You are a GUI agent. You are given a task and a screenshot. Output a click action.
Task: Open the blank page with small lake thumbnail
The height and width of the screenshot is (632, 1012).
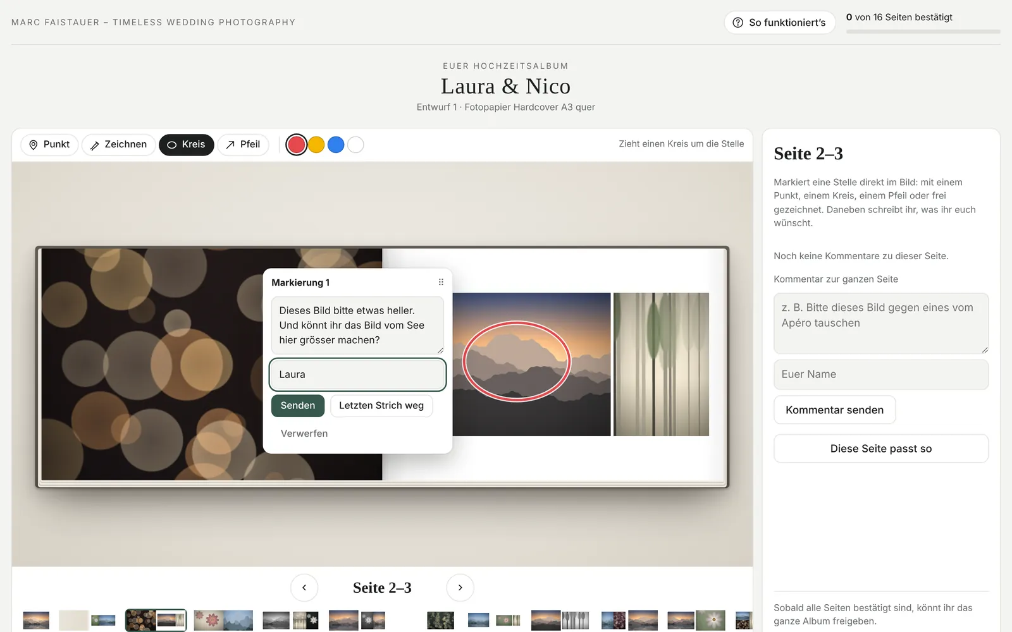(87, 620)
